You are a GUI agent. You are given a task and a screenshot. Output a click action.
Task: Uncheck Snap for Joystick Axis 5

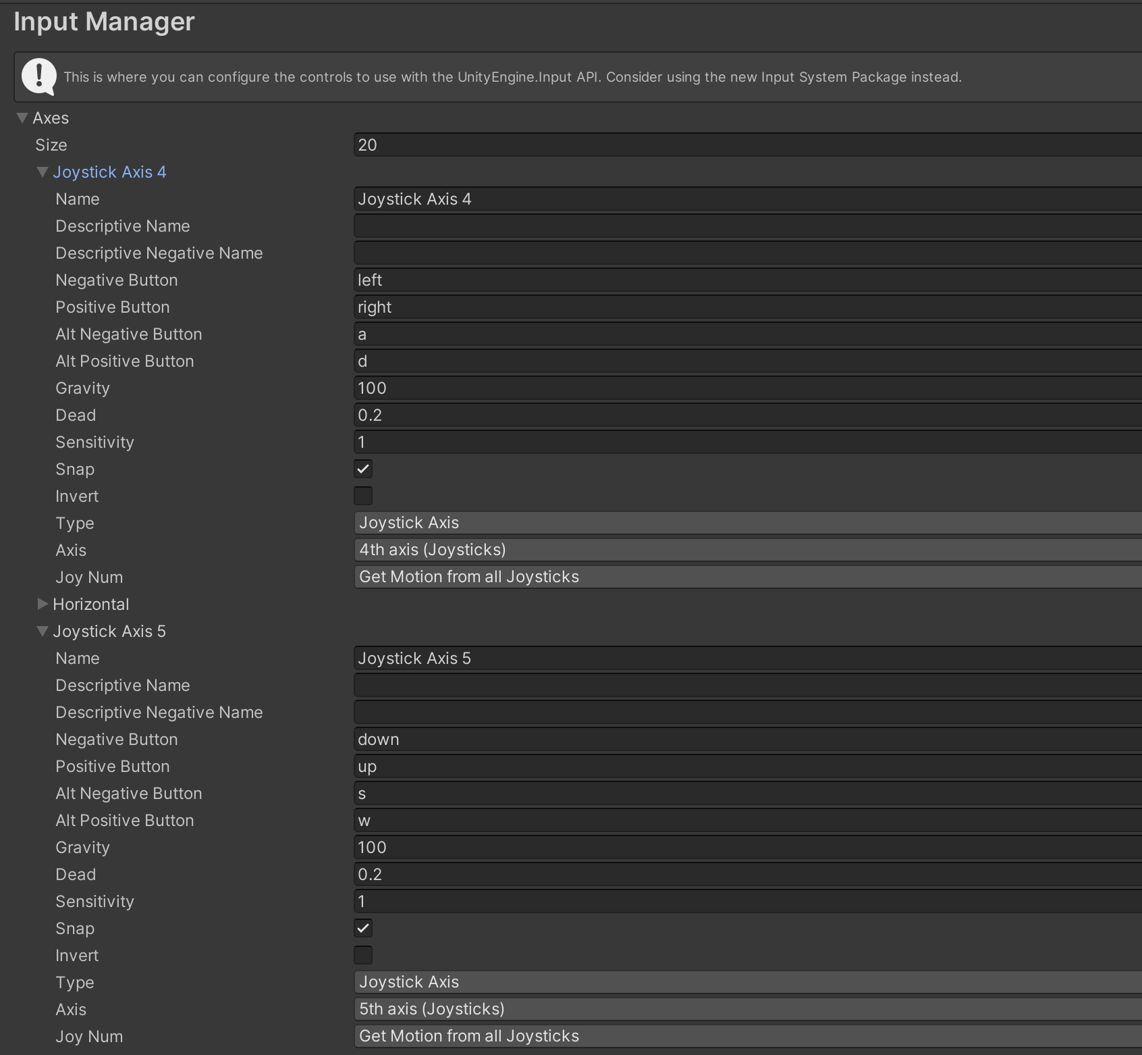363,928
